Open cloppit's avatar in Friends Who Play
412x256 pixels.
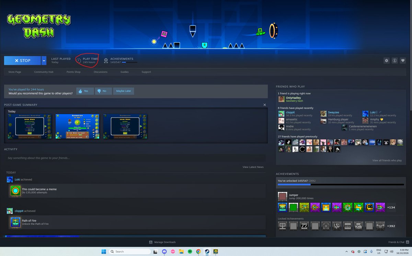tap(281, 114)
